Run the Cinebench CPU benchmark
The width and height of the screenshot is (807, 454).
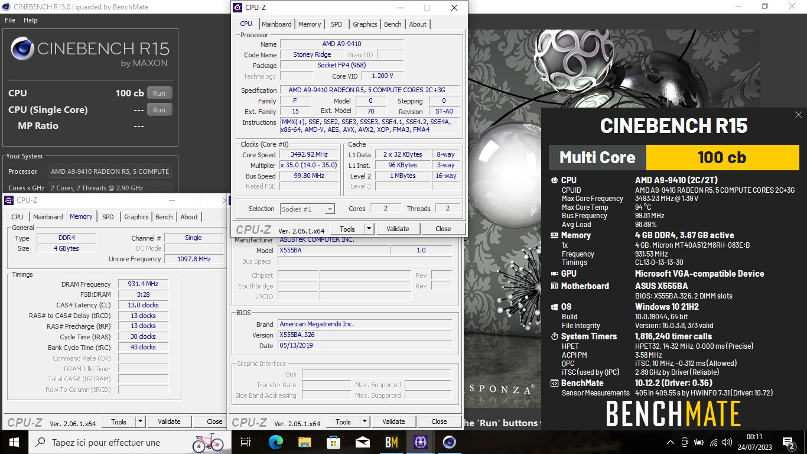[x=159, y=93]
